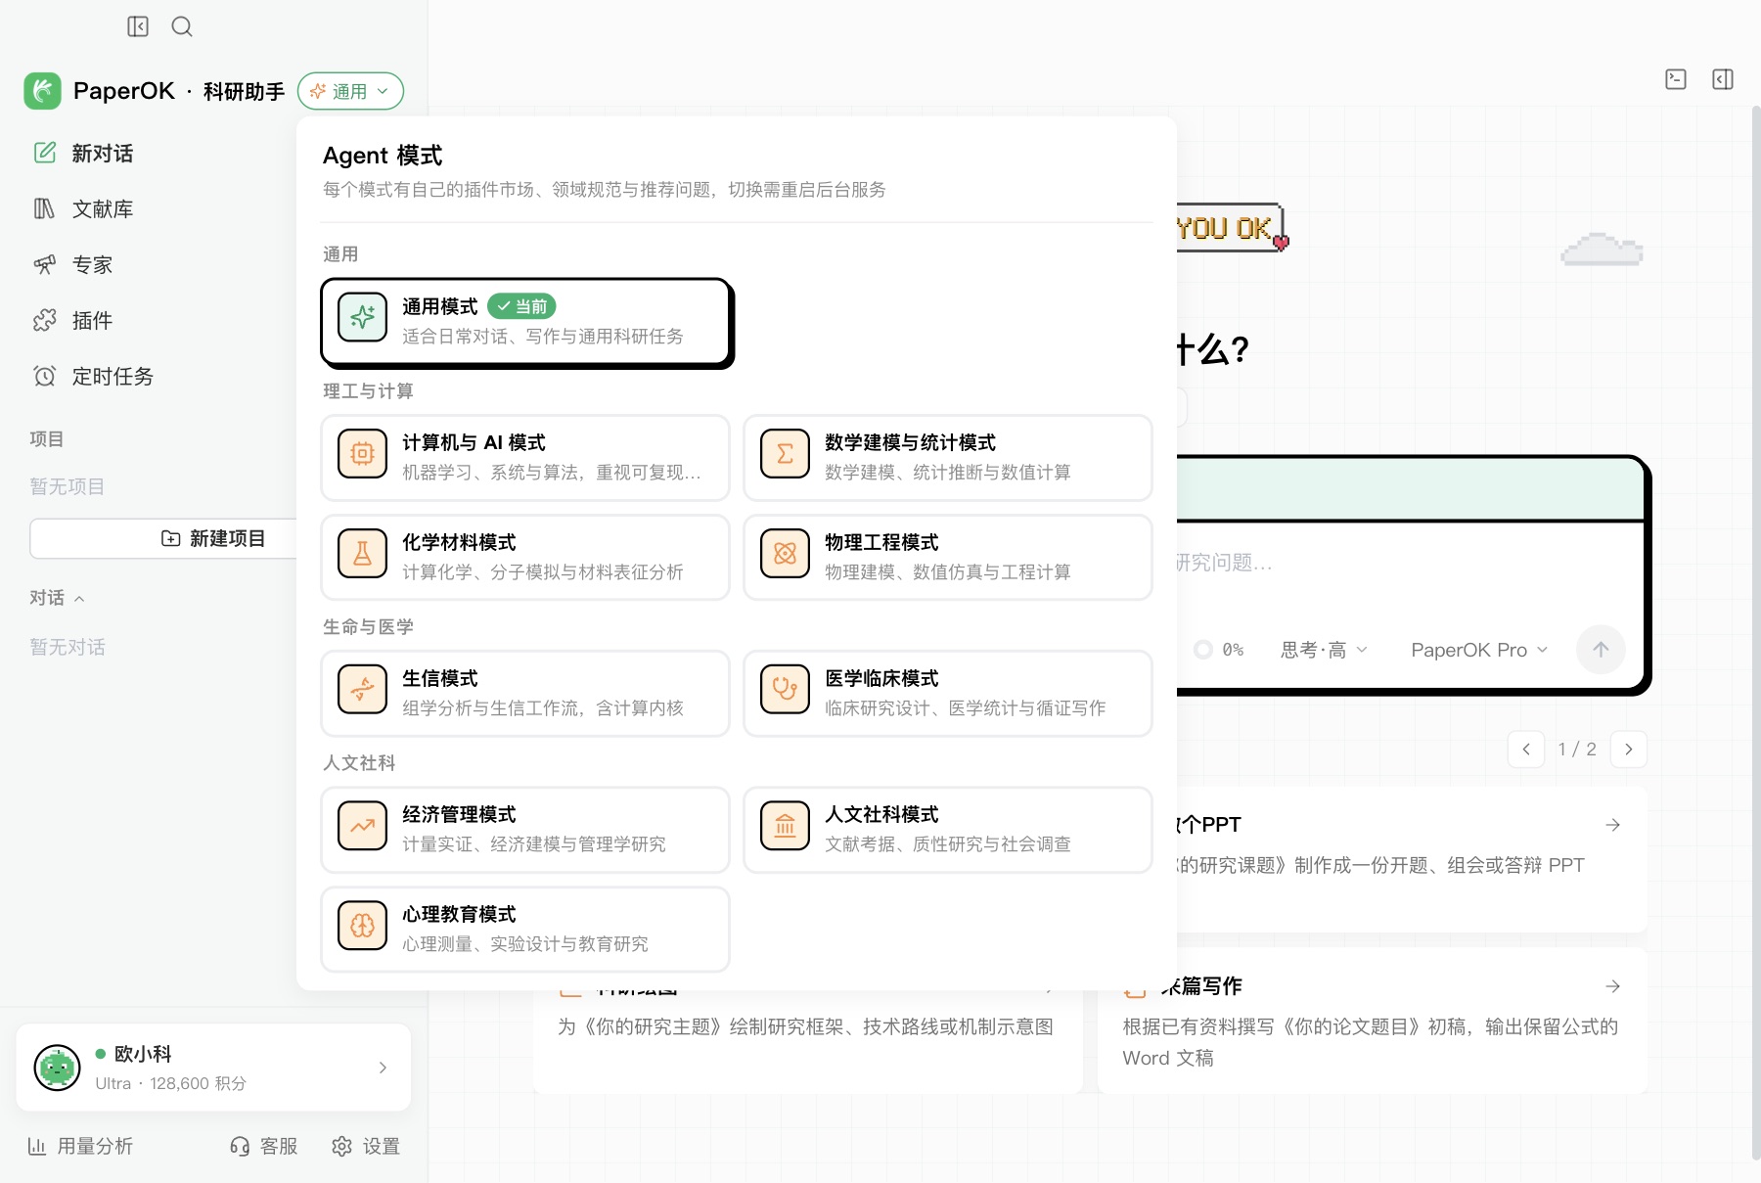Open 用量分析 usage analytics
This screenshot has width=1761, height=1183.
80,1146
